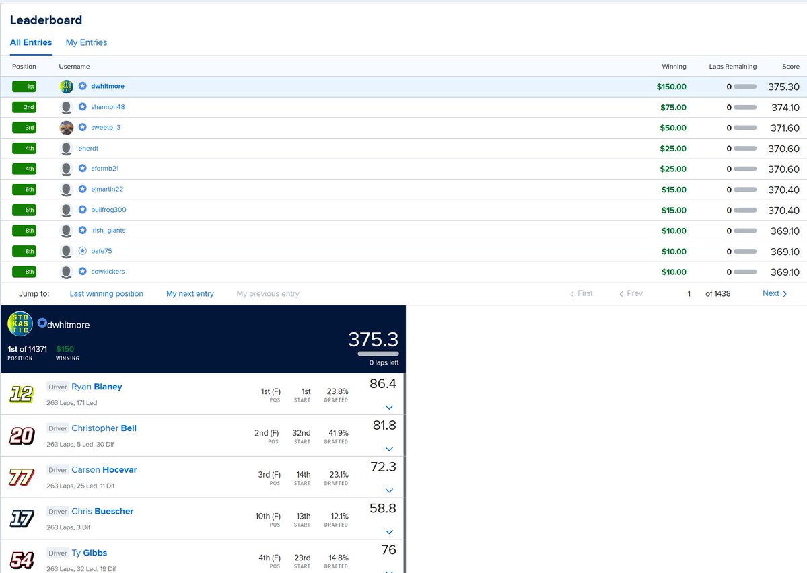Click dwhitmore's laps remaining progress bar
Screen dimensions: 807x573
tap(744, 87)
